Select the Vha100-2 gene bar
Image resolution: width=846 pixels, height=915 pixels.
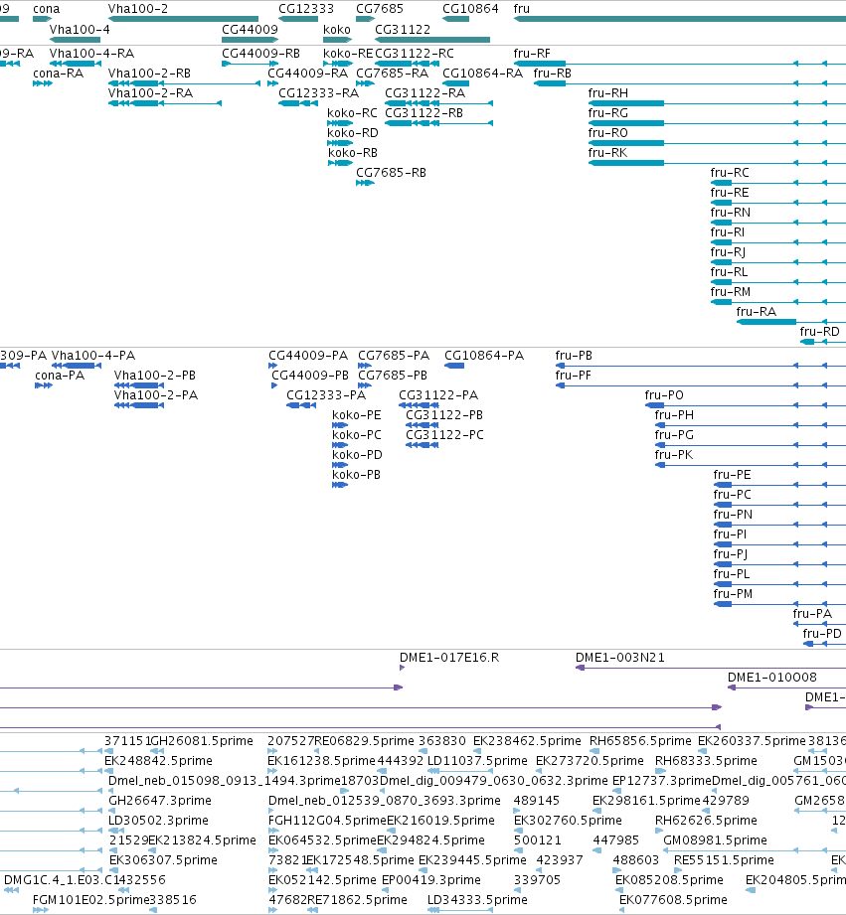pyautogui.click(x=183, y=19)
